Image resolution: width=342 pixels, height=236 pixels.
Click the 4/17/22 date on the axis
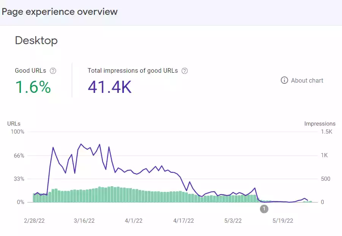(x=184, y=221)
